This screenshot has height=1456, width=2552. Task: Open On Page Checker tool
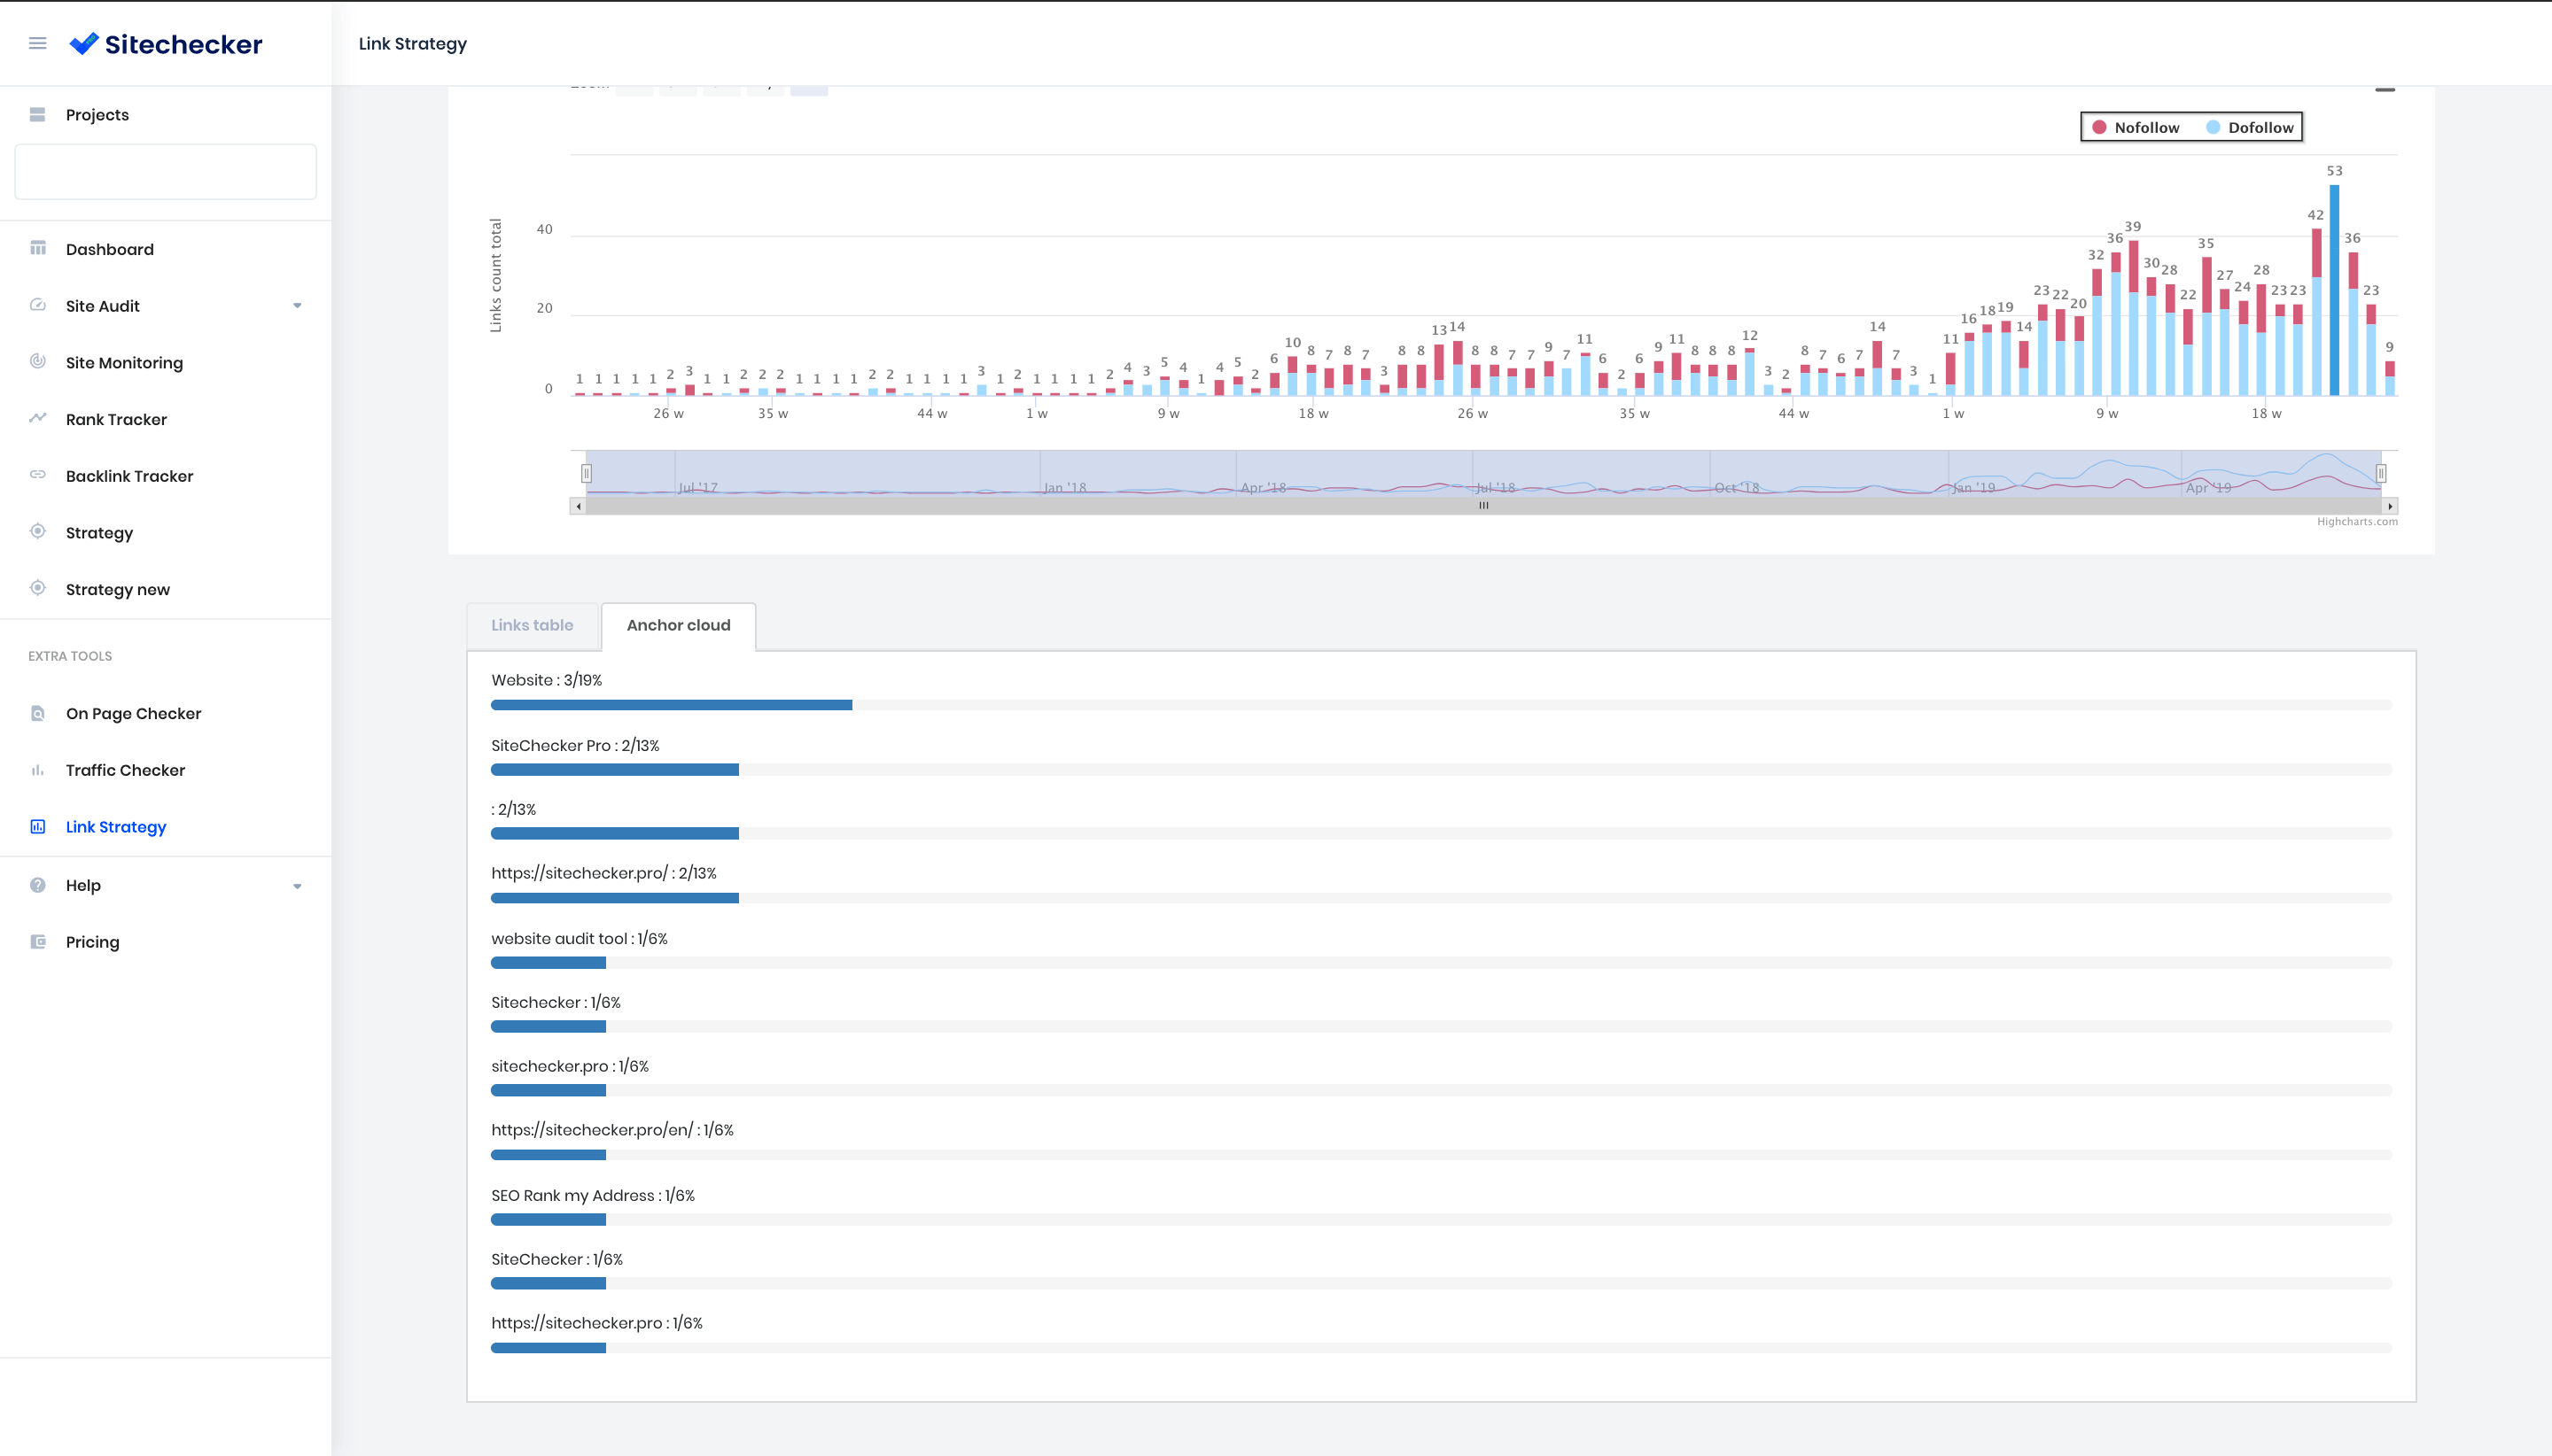point(133,714)
